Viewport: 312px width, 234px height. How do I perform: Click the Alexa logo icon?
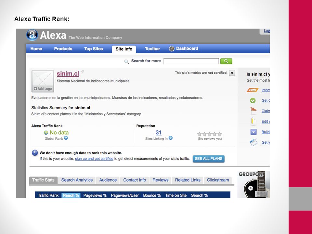tap(32, 35)
